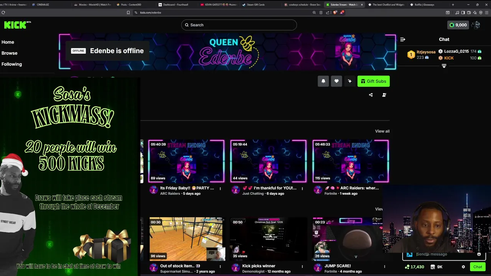Open the user avatar at top right
Viewport: 491px width, 276px height.
click(476, 25)
